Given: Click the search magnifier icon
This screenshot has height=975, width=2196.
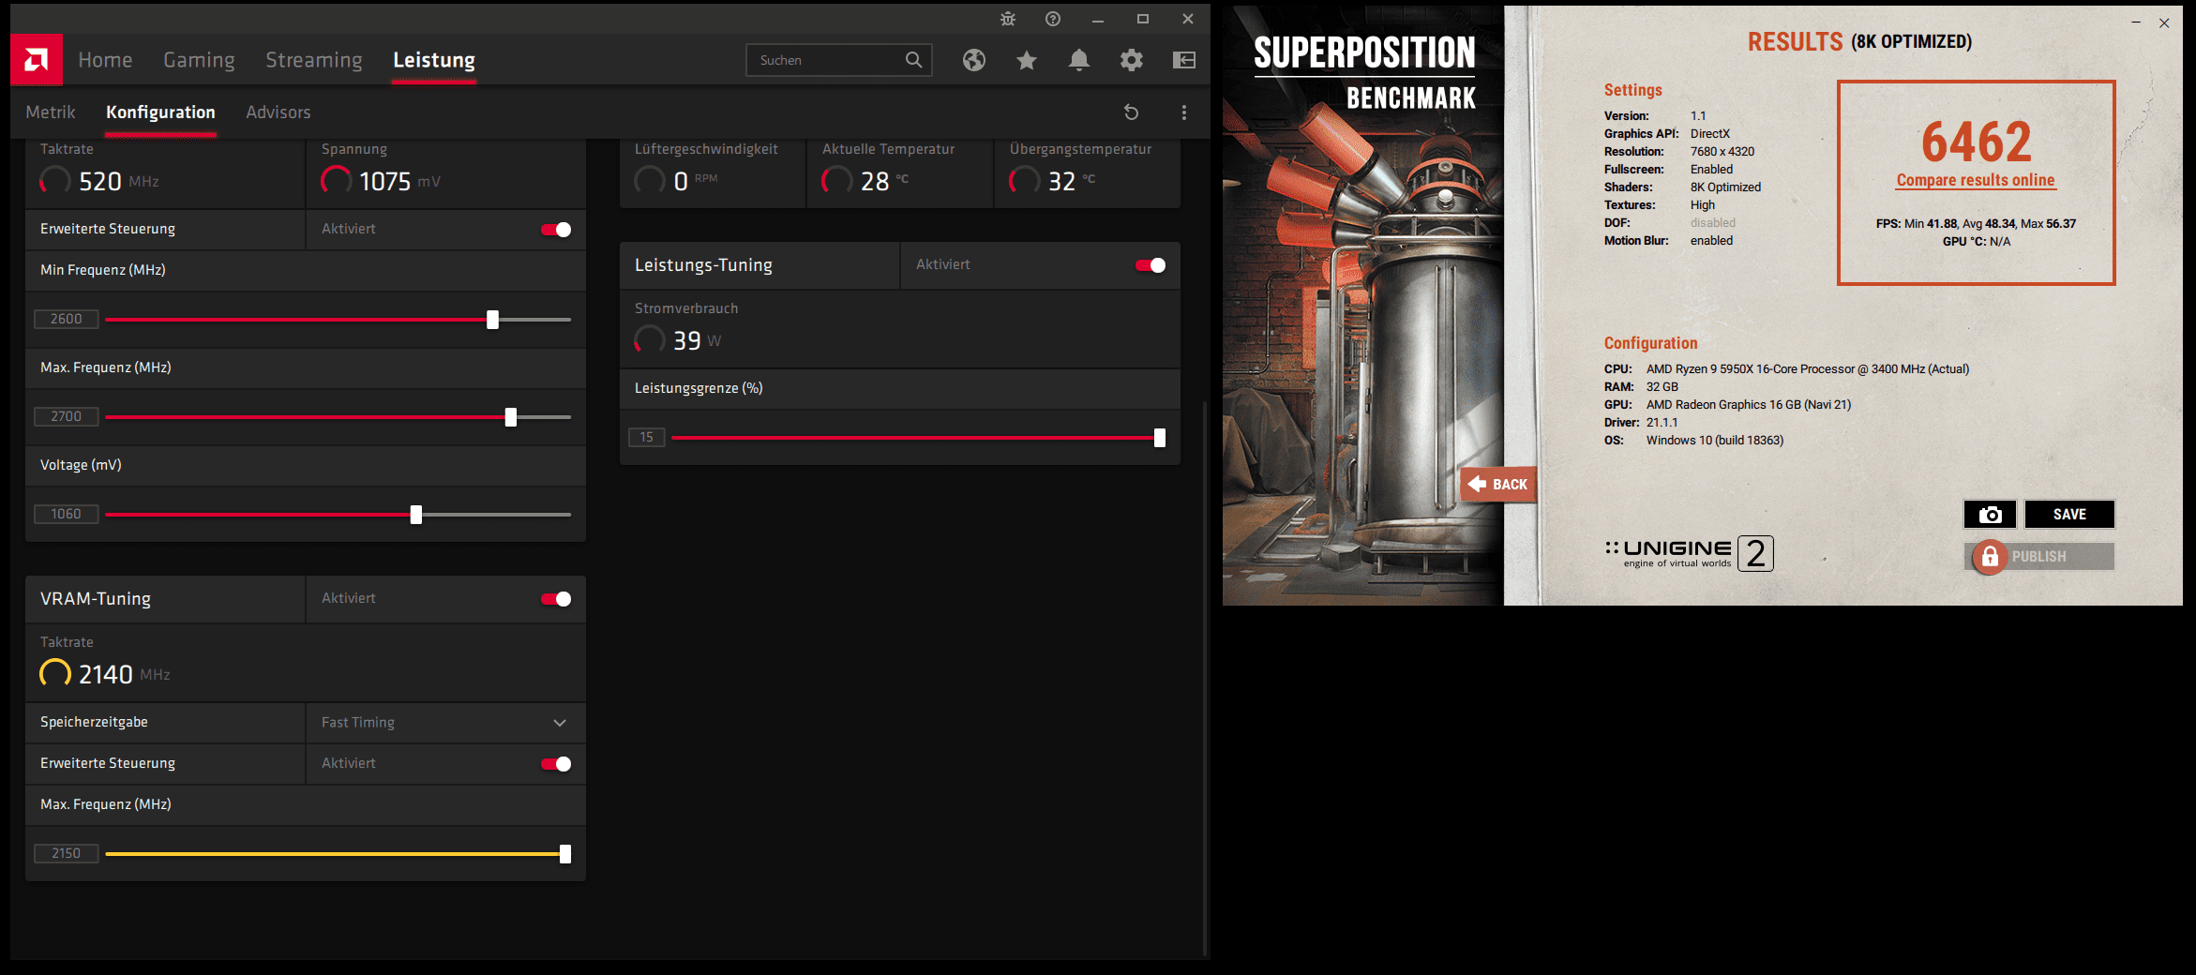Looking at the screenshot, I should [913, 60].
